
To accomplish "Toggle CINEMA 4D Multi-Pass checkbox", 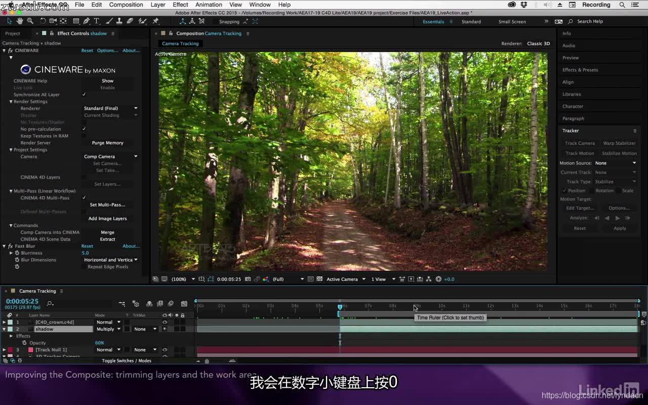I will pos(84,198).
